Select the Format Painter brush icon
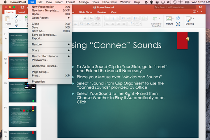Viewport: 210px width, 140px height. [x=17, y=25]
